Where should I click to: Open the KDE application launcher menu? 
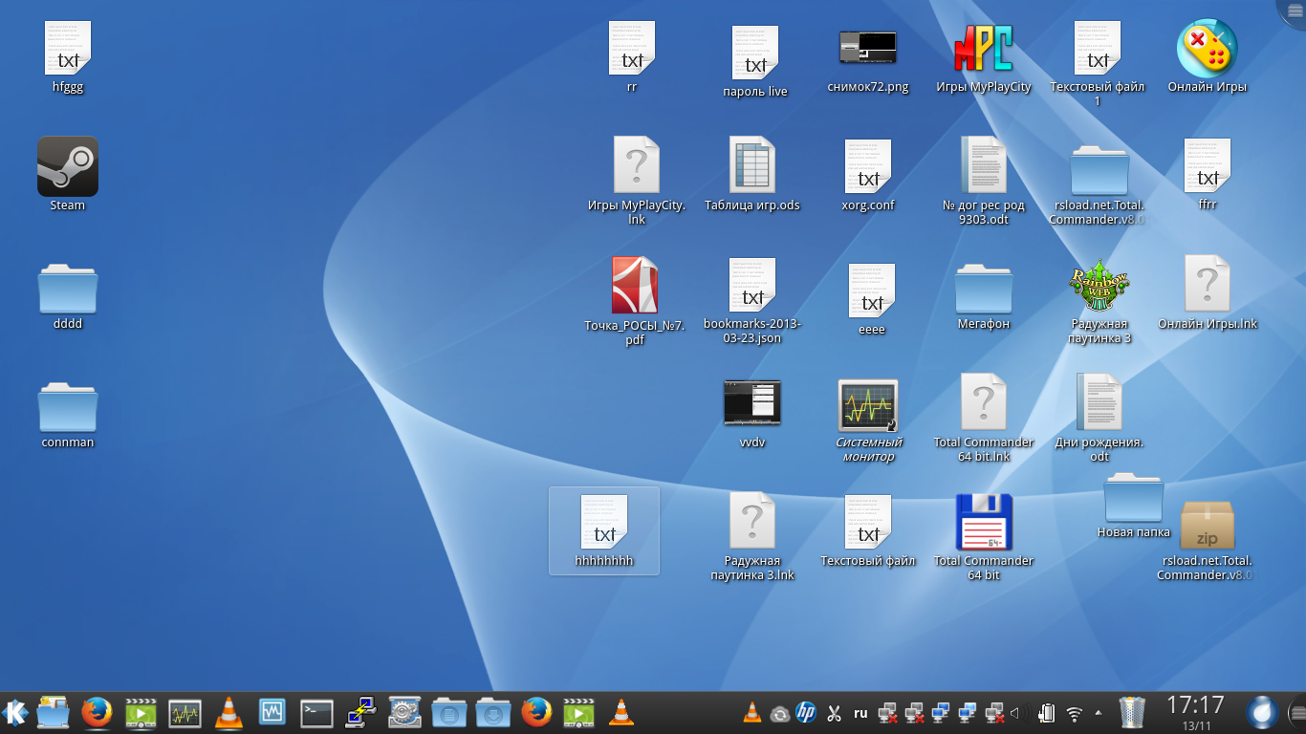coord(15,713)
